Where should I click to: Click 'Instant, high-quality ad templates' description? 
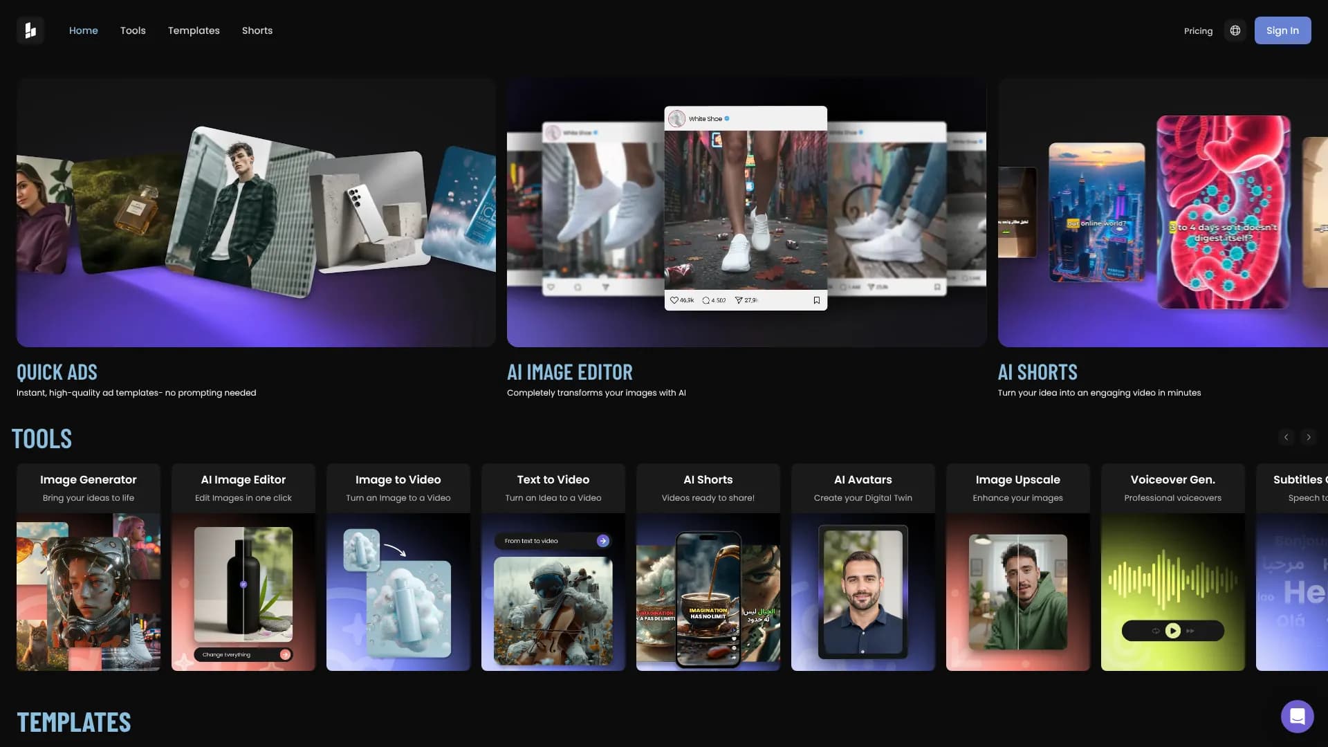point(136,393)
